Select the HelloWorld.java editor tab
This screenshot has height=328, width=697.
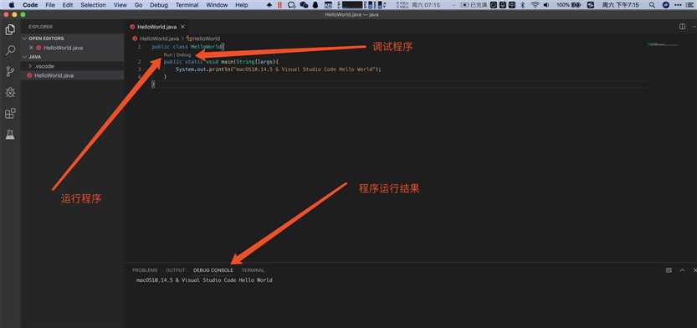pyautogui.click(x=156, y=27)
